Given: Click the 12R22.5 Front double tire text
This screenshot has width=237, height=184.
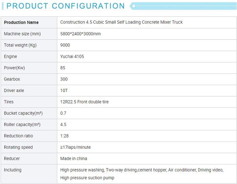Looking at the screenshot, I should click(84, 102).
